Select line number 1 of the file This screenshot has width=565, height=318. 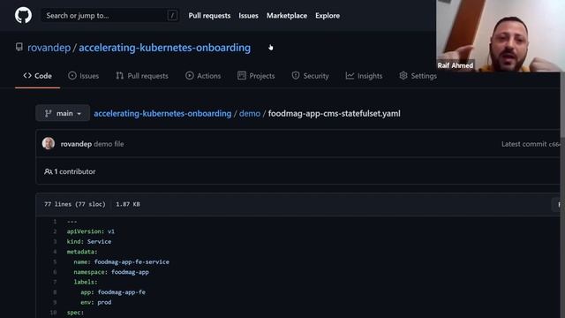tap(55, 222)
